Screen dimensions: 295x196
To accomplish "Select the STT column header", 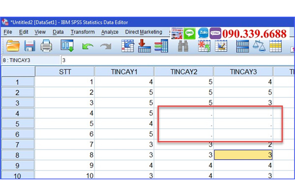I will [x=65, y=72].
